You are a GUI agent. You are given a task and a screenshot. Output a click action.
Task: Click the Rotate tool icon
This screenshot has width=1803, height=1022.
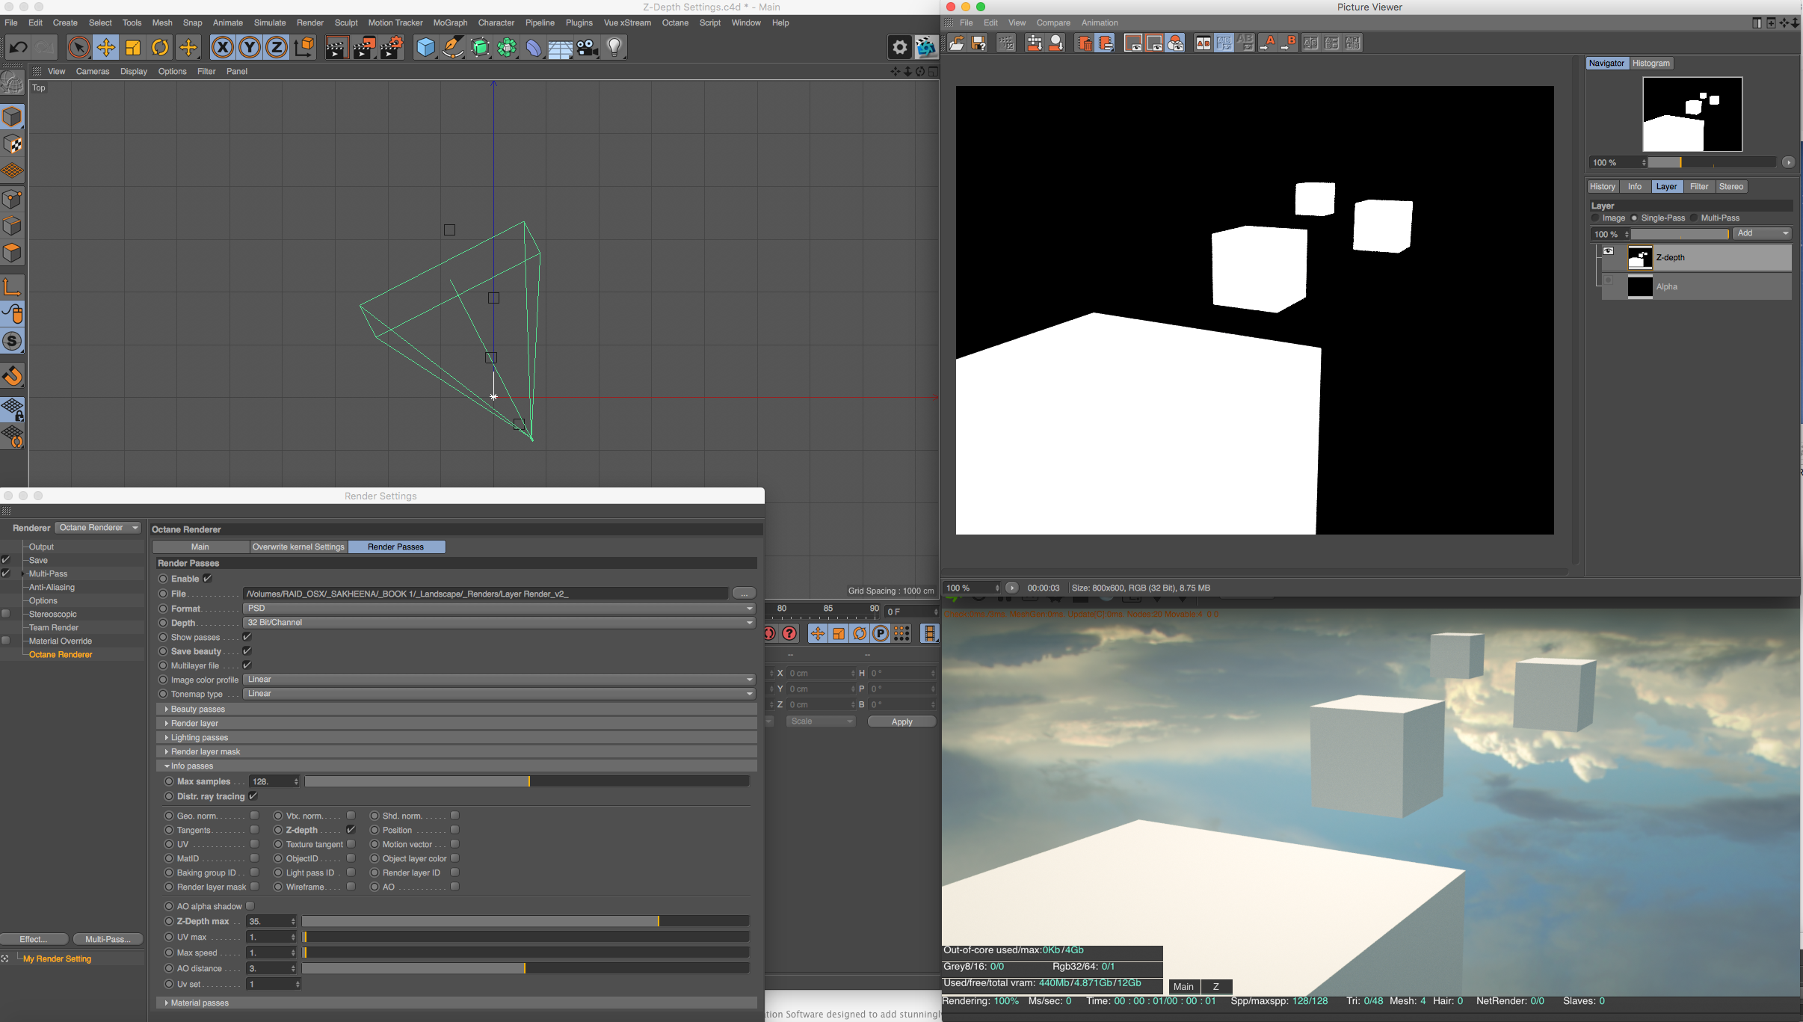160,48
